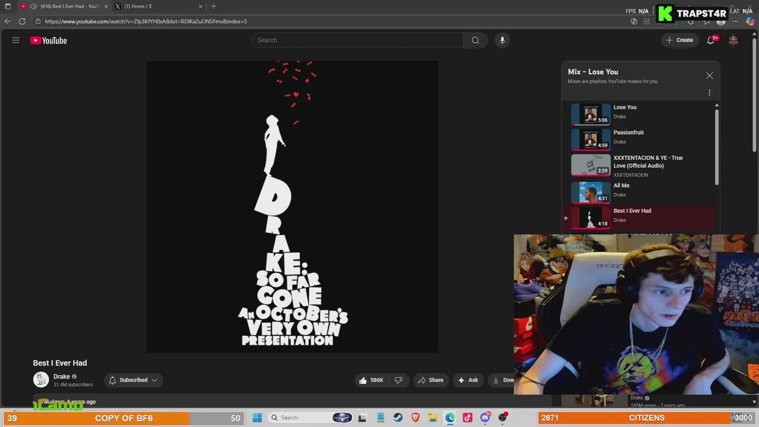Start voice search with microphone icon
Viewport: 759px width, 427px height.
(x=502, y=40)
